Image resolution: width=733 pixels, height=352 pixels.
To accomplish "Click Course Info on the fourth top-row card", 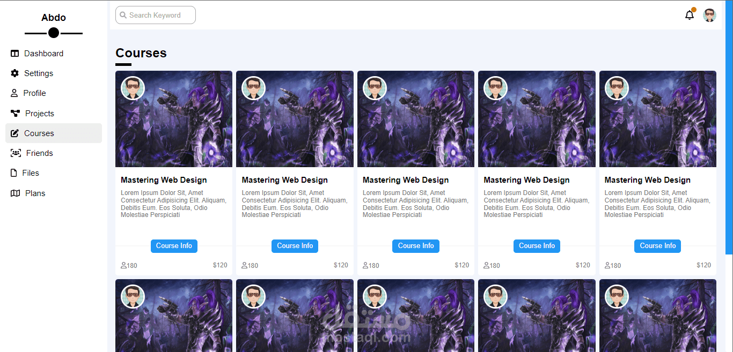I will tap(537, 246).
